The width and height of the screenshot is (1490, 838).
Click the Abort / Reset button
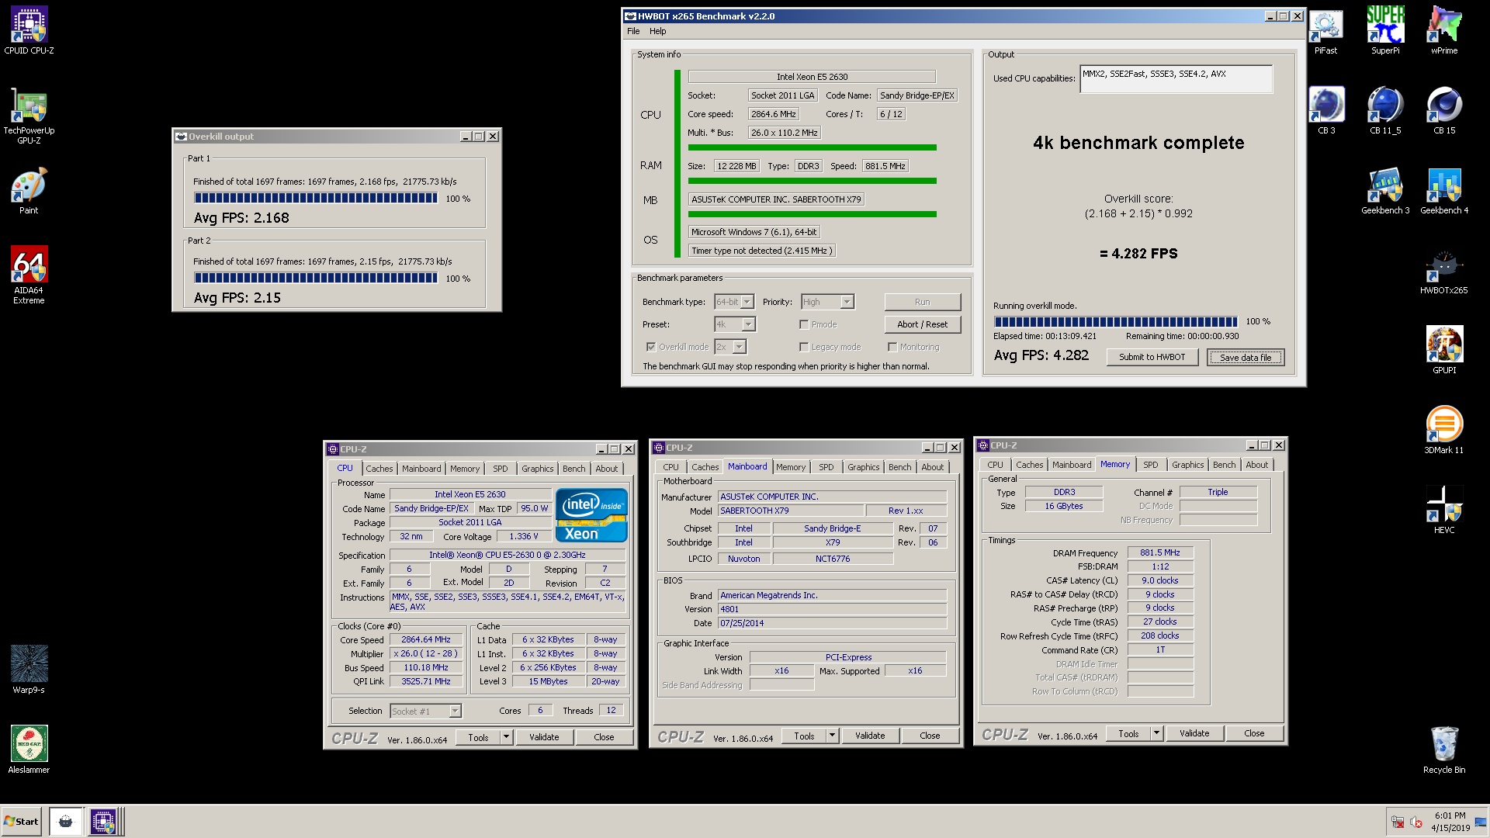(922, 324)
